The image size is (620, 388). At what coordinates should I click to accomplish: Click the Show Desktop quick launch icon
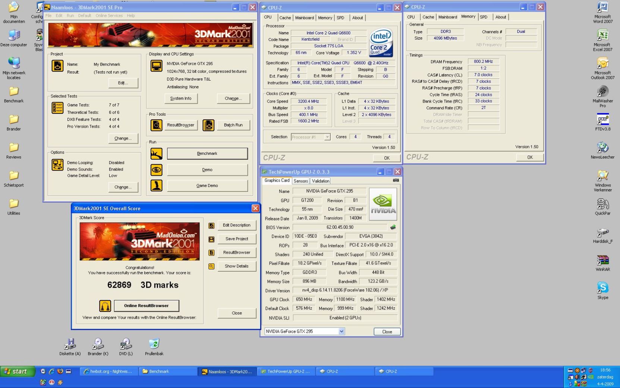[x=69, y=371]
